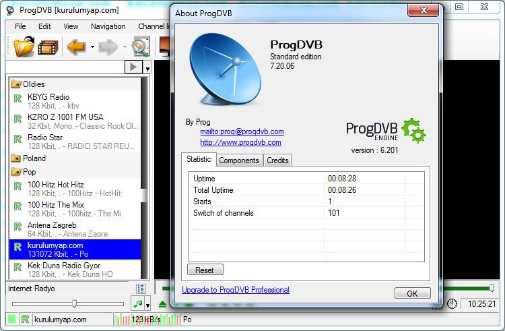Image resolution: width=505 pixels, height=331 pixels.
Task: Open the File menu
Action: click(x=20, y=26)
